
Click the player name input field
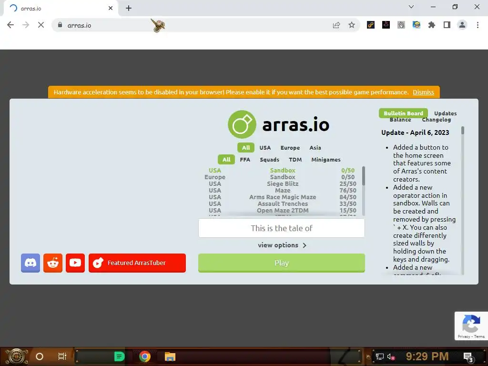pyautogui.click(x=282, y=228)
